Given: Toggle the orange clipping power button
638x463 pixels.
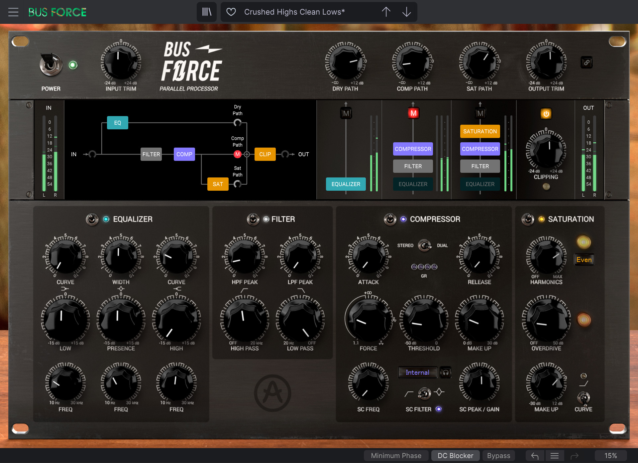Looking at the screenshot, I should tap(546, 114).
